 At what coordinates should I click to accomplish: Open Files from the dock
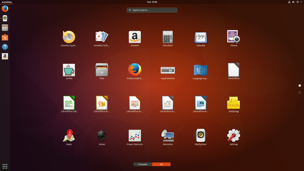5,28
